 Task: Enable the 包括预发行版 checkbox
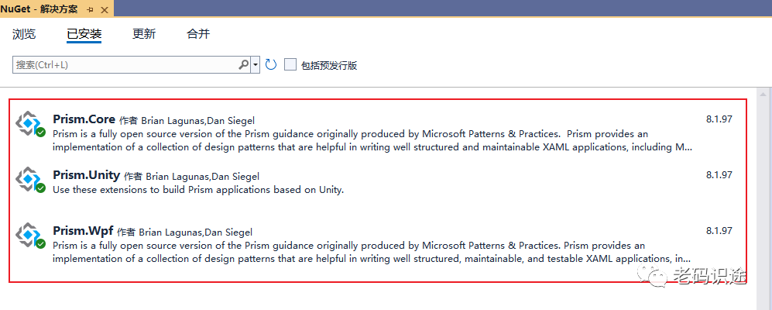(290, 64)
